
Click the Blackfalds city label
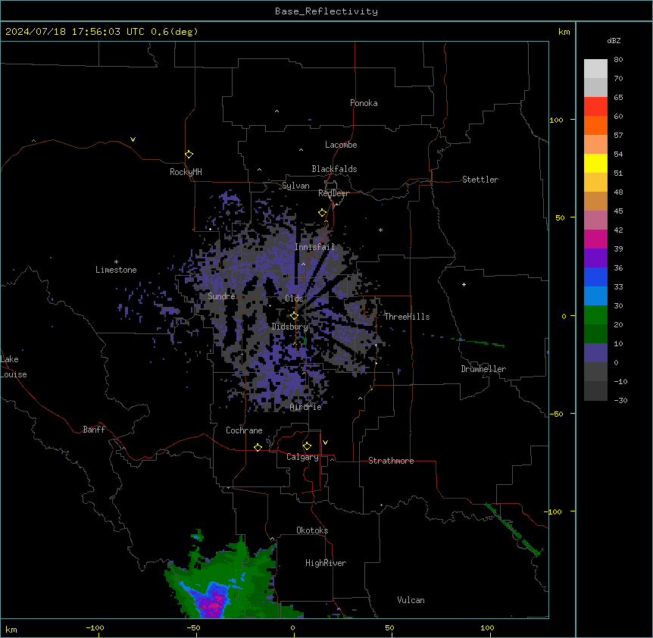pyautogui.click(x=334, y=169)
